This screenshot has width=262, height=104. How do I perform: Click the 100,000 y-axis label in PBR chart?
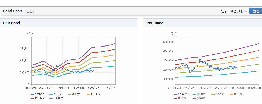168,79
